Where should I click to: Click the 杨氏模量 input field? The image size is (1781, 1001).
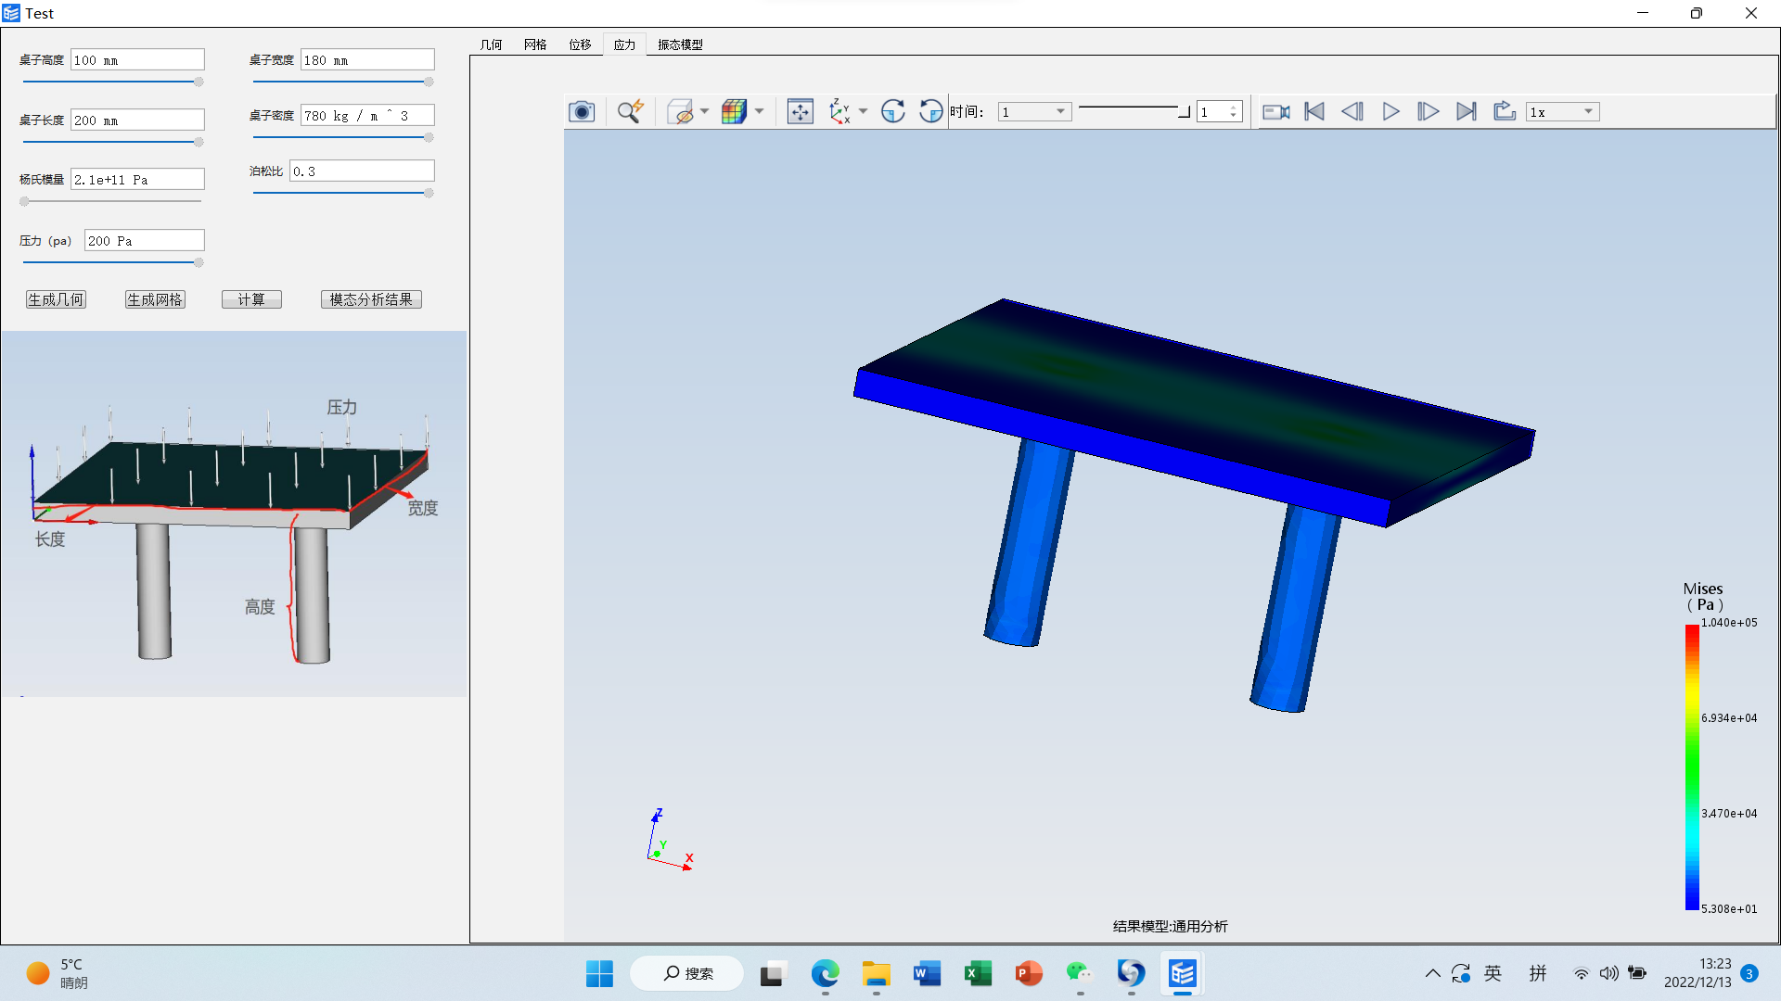pos(137,180)
